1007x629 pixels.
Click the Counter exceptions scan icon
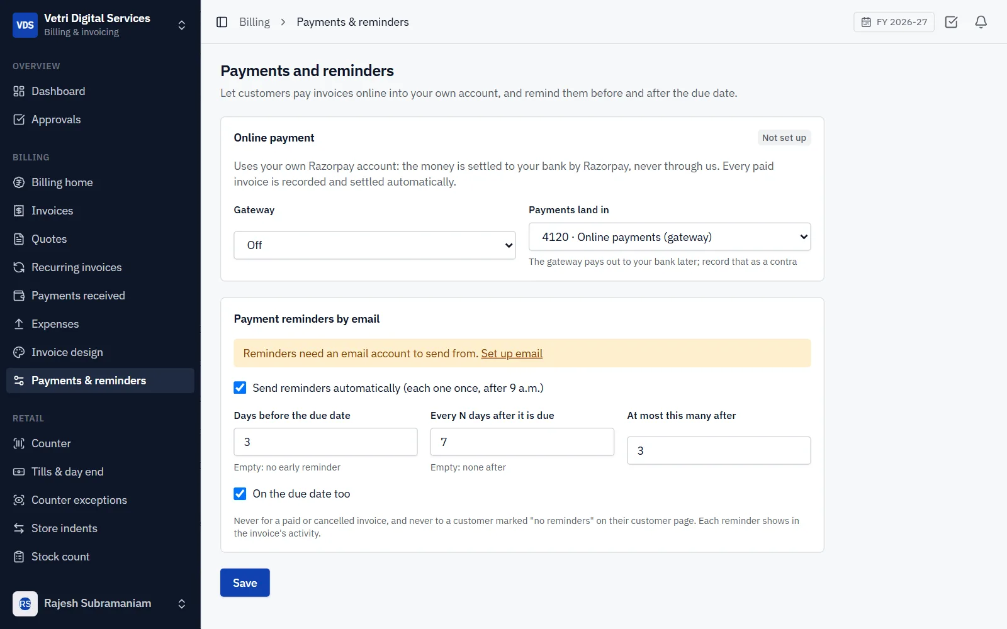(19, 500)
